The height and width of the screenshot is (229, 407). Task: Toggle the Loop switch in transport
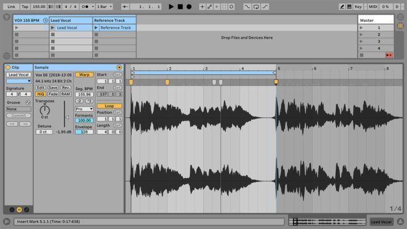[x=256, y=7]
